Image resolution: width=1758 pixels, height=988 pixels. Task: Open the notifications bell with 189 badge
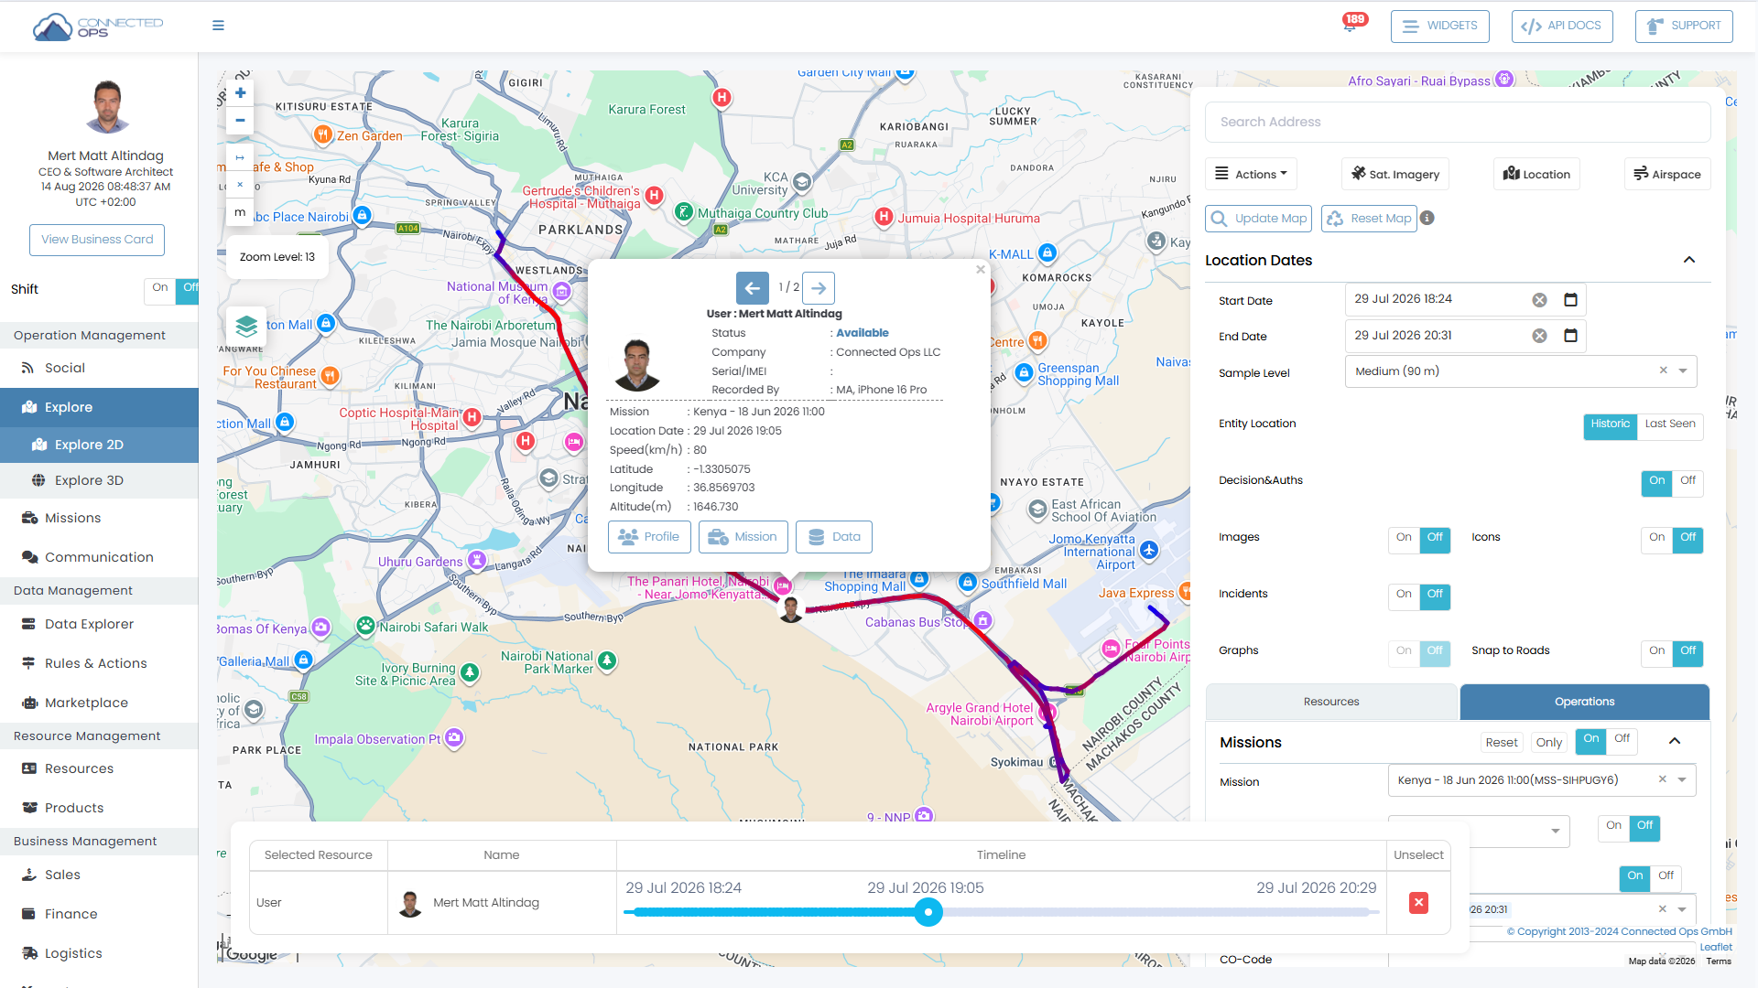click(x=1351, y=24)
